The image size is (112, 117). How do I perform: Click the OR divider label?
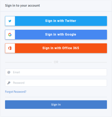coord(56,62)
